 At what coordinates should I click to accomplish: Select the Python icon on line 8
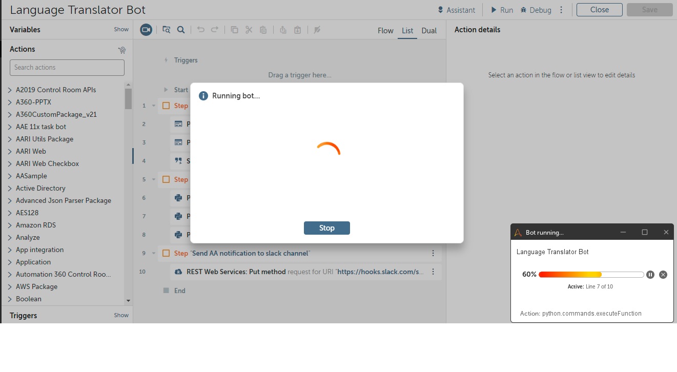pos(178,235)
